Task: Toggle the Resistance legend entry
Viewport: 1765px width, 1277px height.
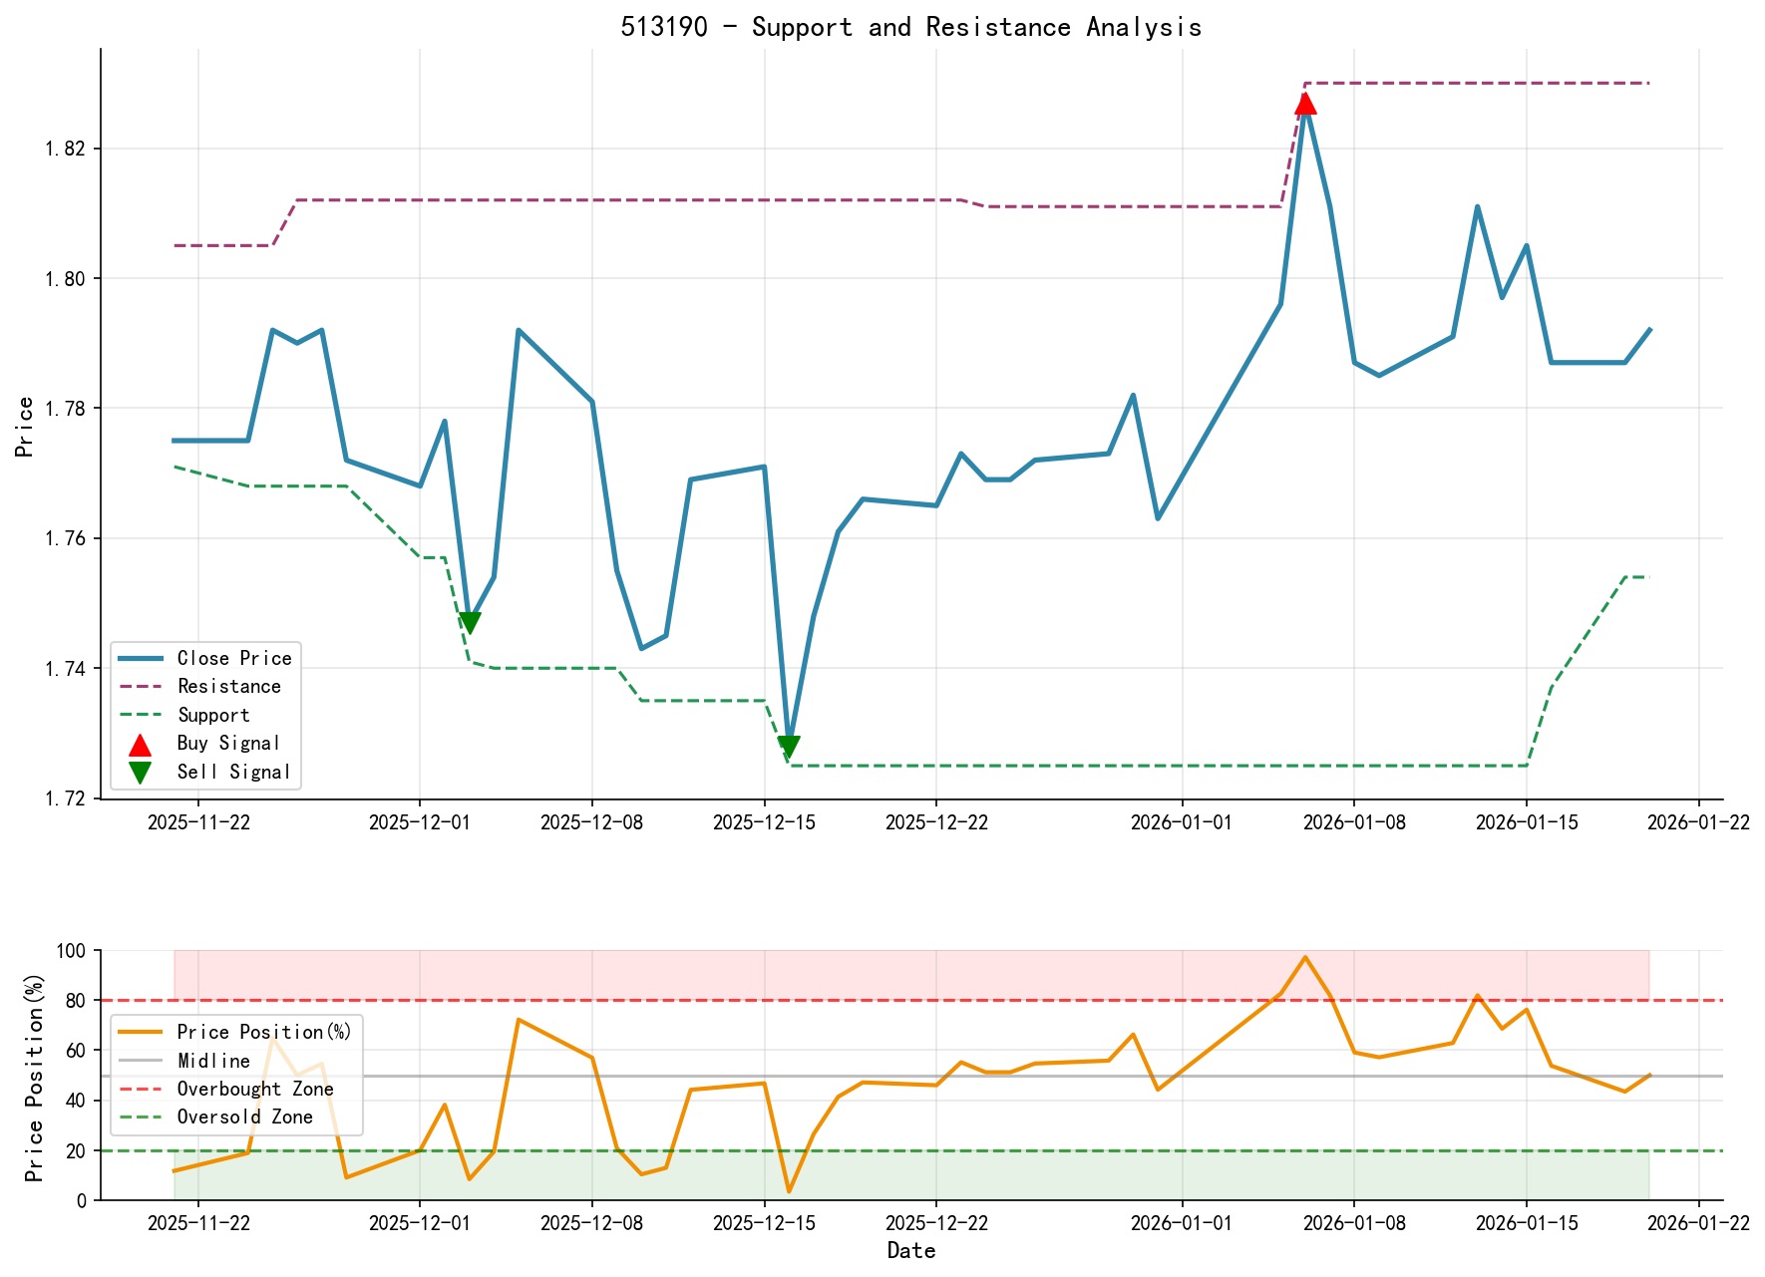Action: coord(229,686)
